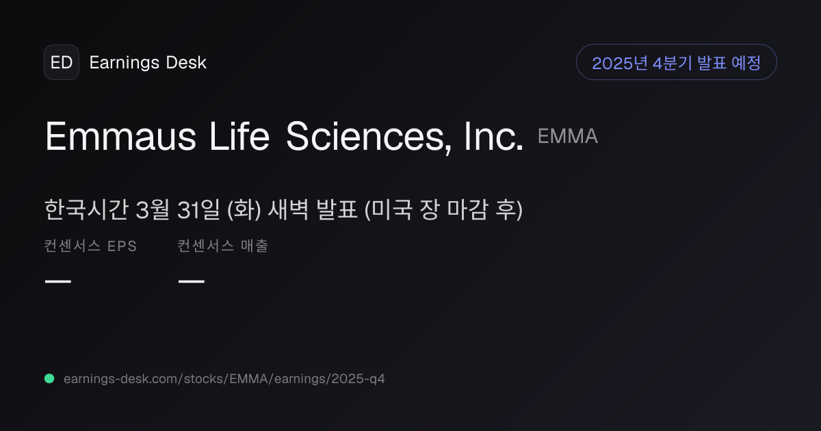
Task: Select the 컨센서스 매출 label
Action: 222,246
